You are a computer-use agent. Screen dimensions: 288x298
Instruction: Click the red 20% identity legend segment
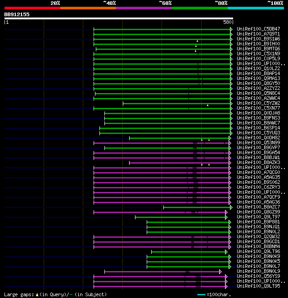pyautogui.click(x=32, y=8)
